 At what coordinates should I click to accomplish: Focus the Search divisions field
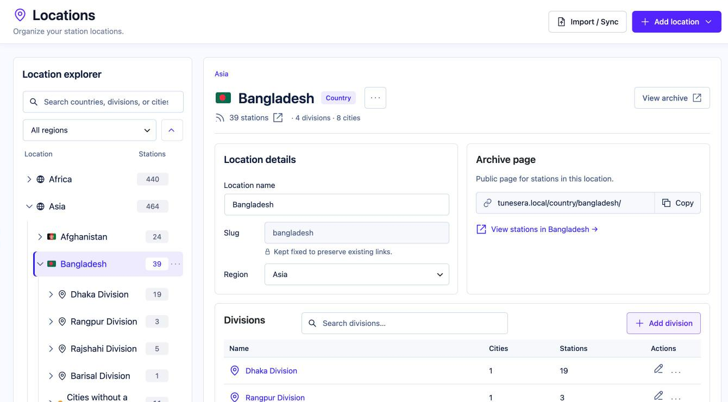[x=405, y=323]
